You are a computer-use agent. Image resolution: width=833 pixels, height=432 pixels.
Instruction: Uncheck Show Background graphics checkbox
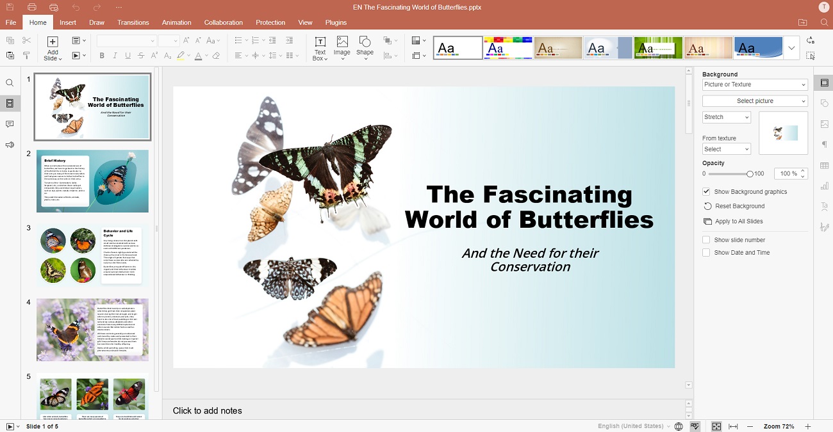(x=706, y=191)
